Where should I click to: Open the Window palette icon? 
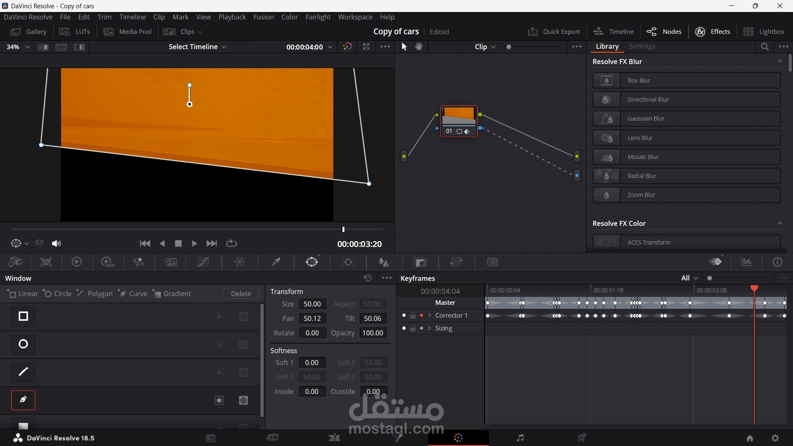pos(312,262)
